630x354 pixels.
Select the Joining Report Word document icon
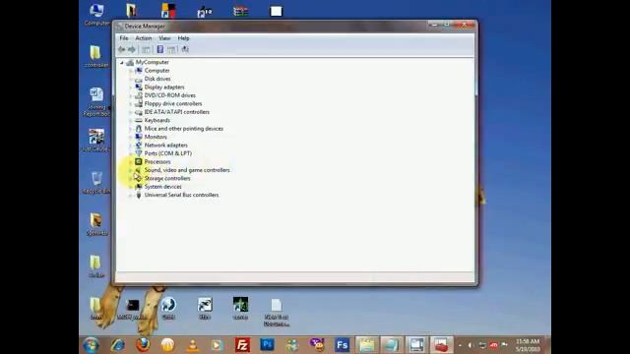tap(96, 102)
